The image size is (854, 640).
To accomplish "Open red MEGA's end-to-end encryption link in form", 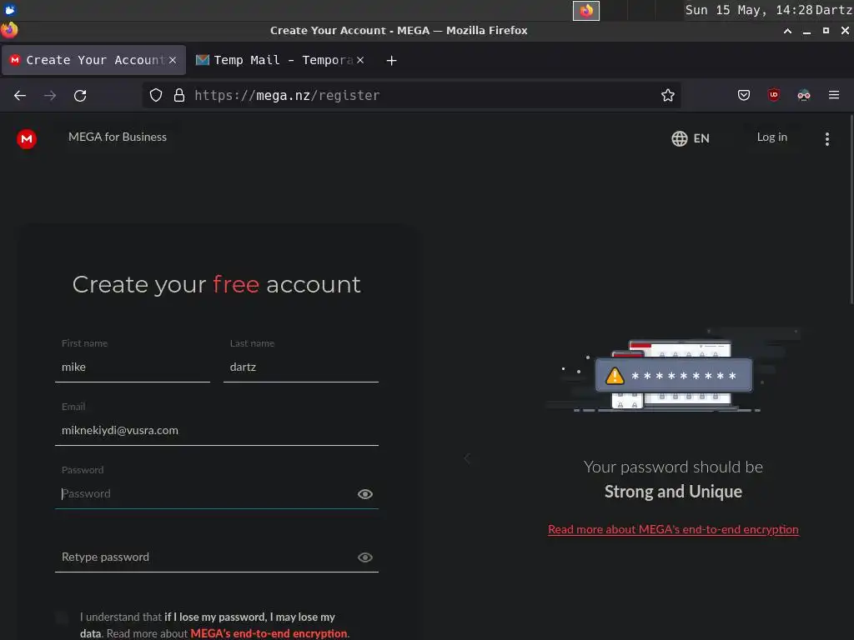I will tap(269, 633).
